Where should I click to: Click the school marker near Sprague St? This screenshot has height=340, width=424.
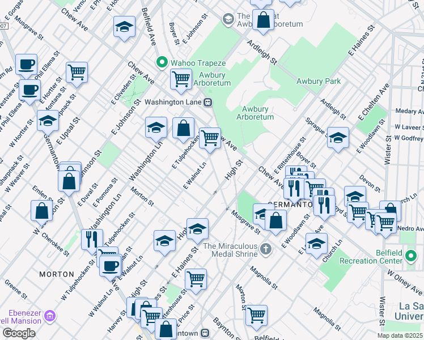[338, 139]
